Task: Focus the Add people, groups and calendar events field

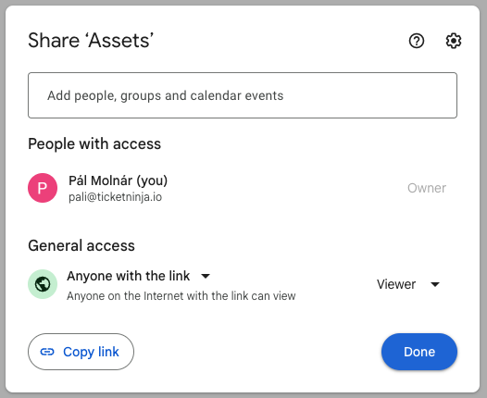Action: (243, 95)
